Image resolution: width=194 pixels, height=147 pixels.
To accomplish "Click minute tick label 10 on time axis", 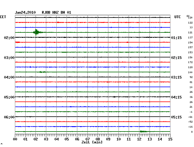I will (x=118, y=139).
